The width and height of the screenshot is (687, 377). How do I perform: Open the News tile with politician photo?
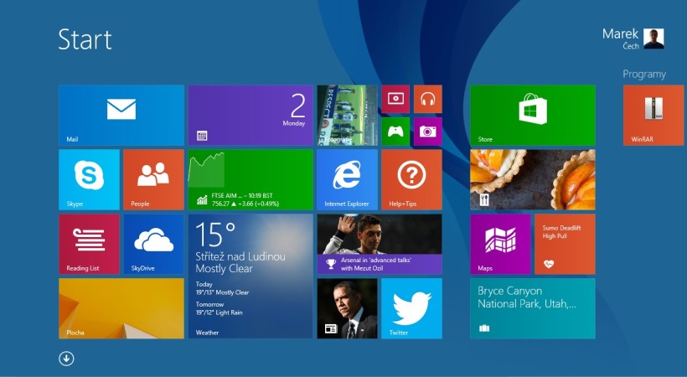click(x=347, y=308)
